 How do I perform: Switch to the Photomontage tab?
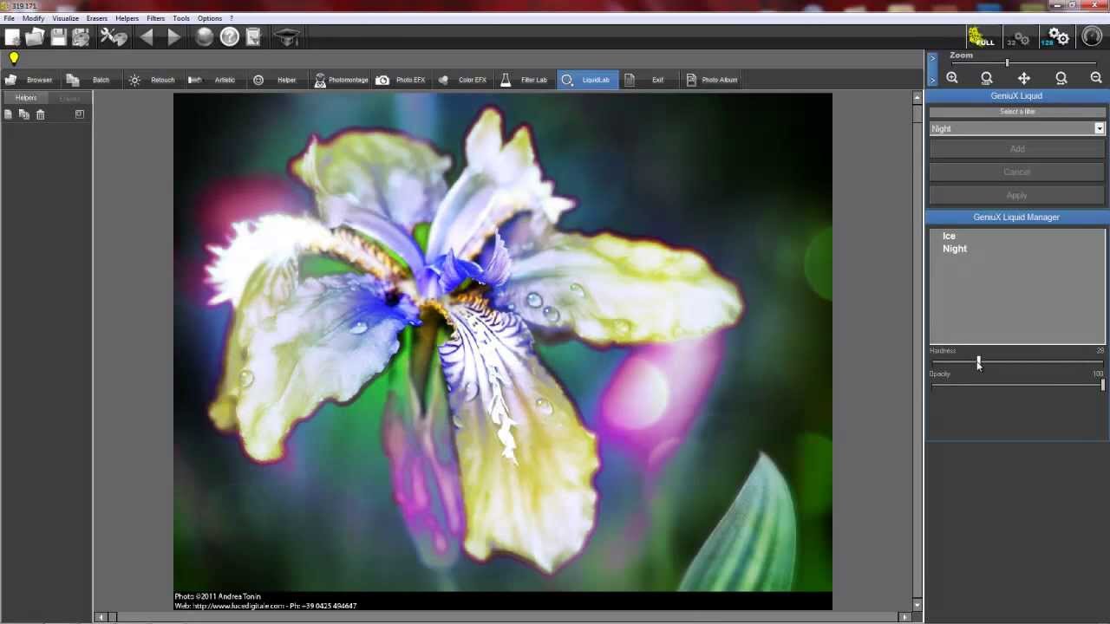[341, 80]
